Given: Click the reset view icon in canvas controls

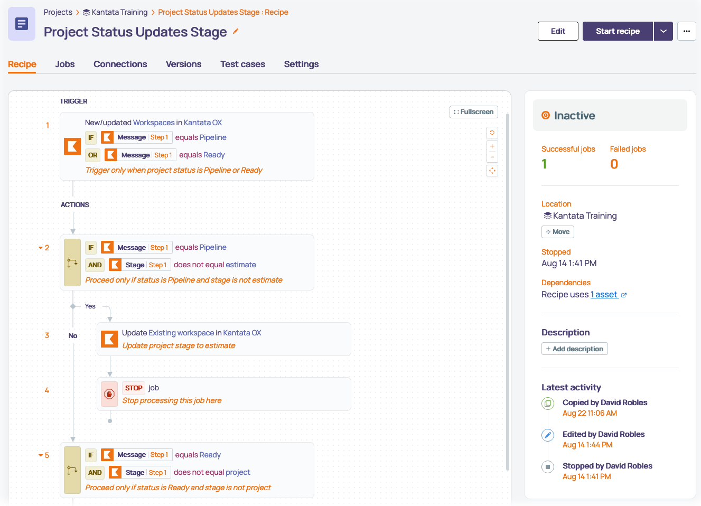Looking at the screenshot, I should click(x=492, y=133).
